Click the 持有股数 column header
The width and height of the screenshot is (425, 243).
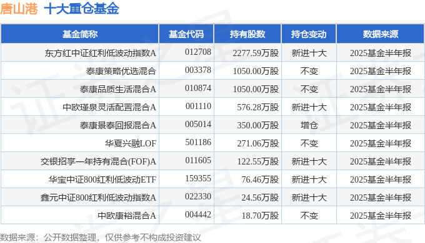pyautogui.click(x=247, y=34)
